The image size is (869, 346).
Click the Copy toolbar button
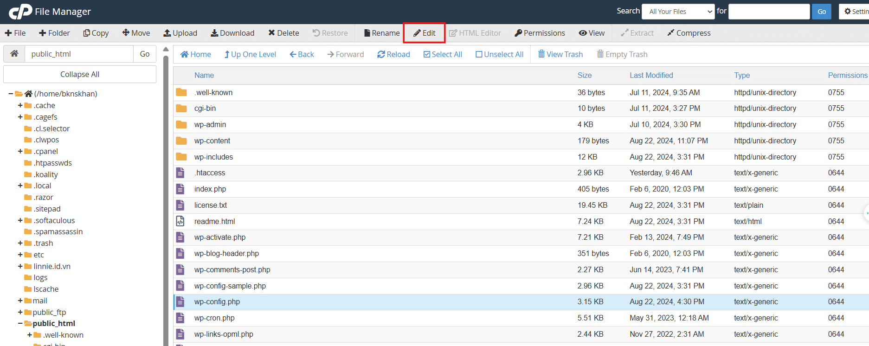pyautogui.click(x=96, y=33)
